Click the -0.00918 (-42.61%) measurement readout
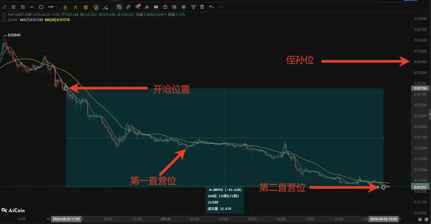The image size is (431, 224). [225, 190]
